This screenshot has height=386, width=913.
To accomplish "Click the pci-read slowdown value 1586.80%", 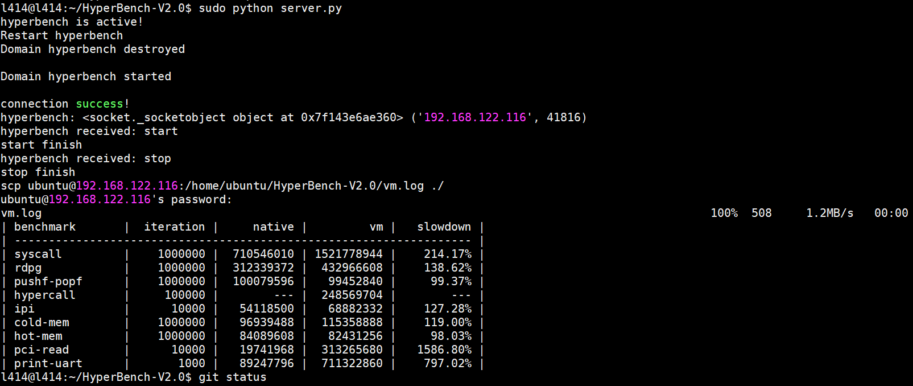I will (444, 350).
